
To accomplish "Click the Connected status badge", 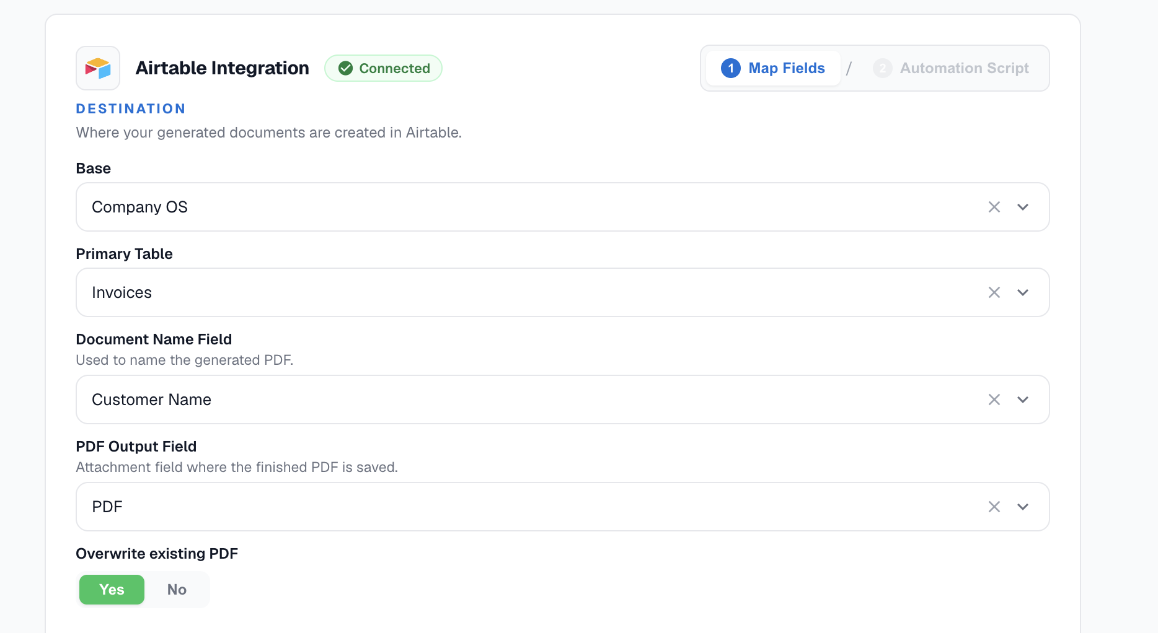I will 383,68.
